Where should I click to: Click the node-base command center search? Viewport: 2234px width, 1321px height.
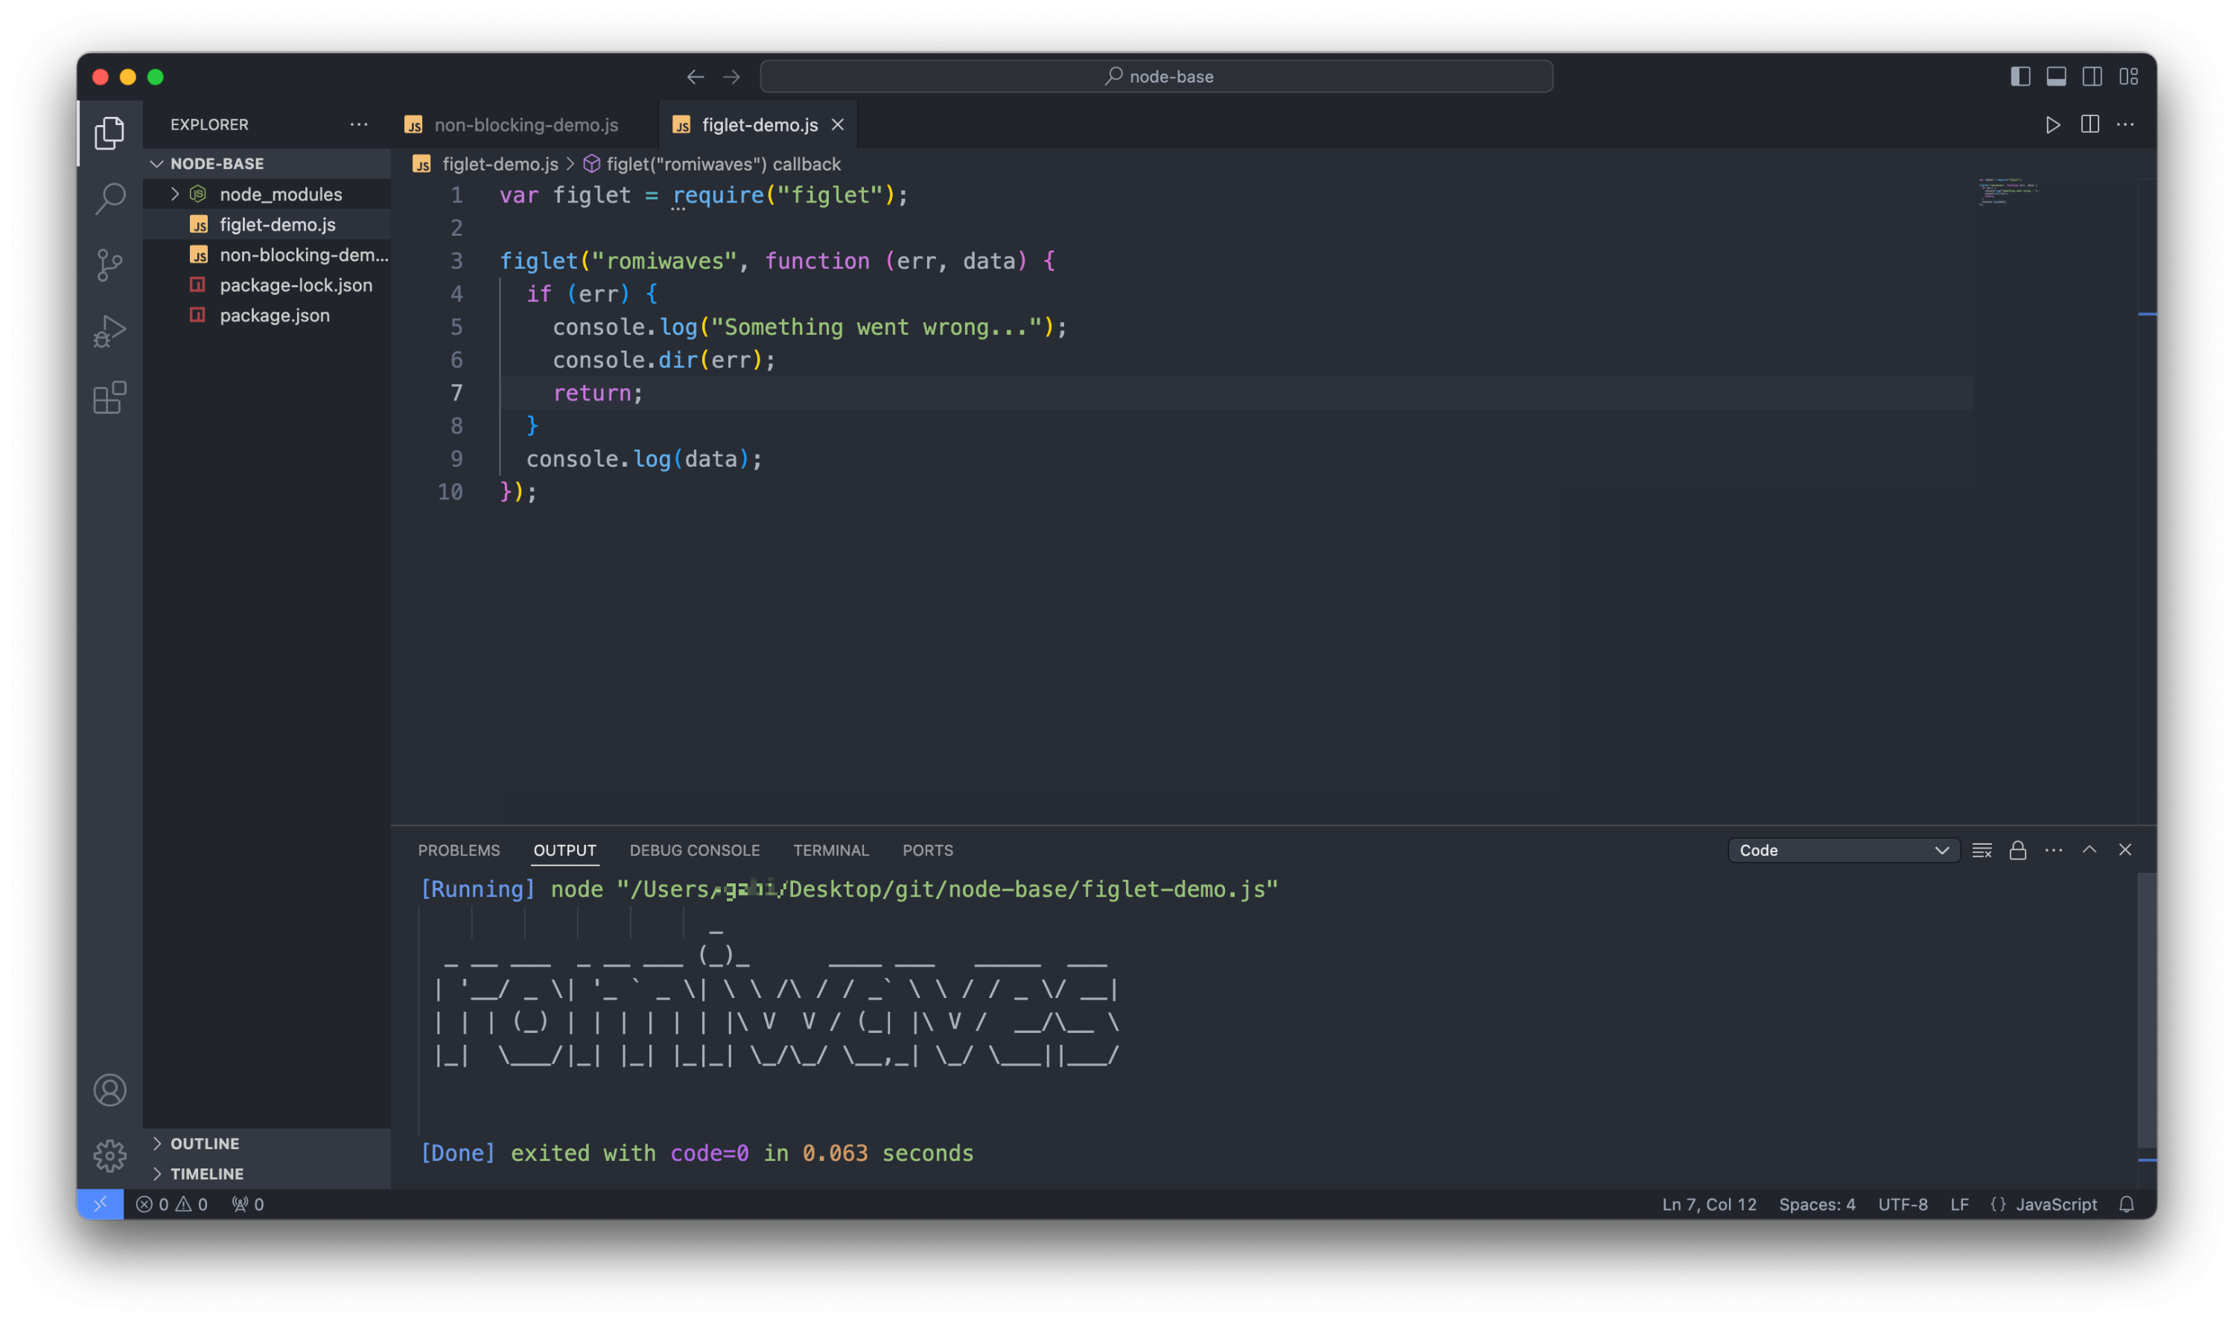pos(1156,77)
